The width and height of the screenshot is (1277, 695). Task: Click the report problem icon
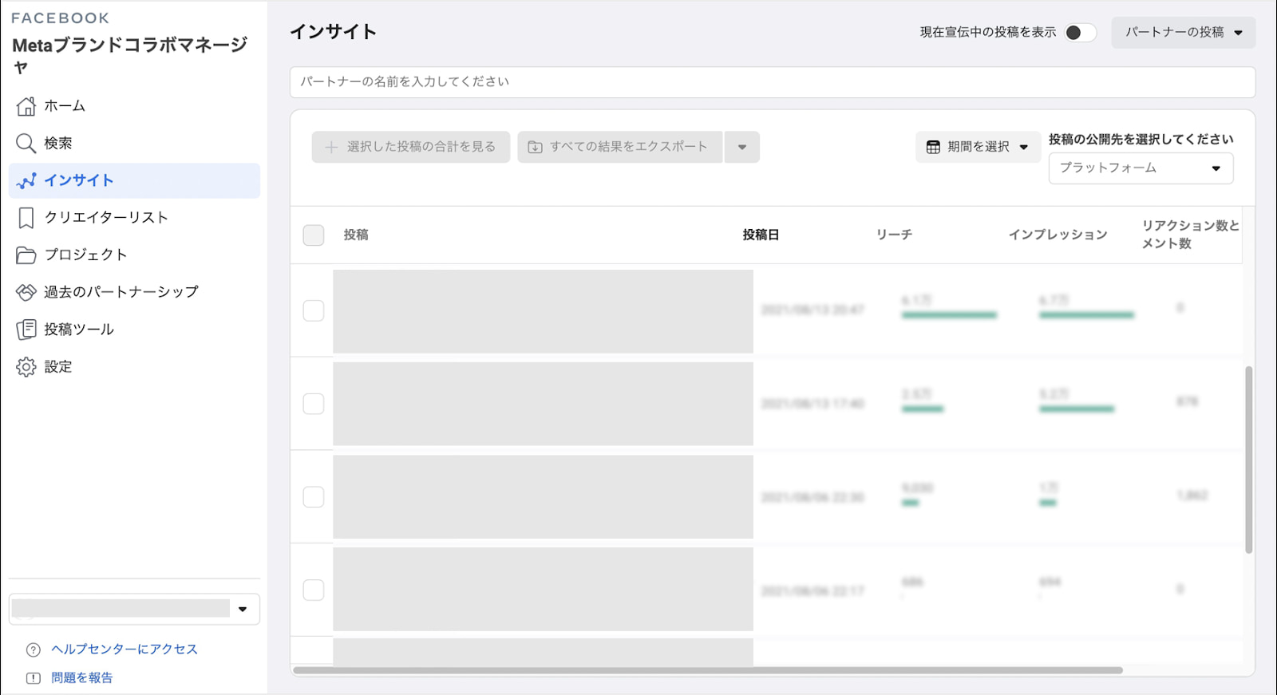tap(33, 678)
